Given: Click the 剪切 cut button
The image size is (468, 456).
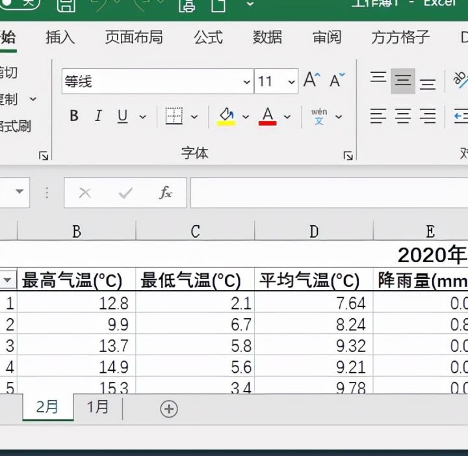Looking at the screenshot, I should [8, 73].
